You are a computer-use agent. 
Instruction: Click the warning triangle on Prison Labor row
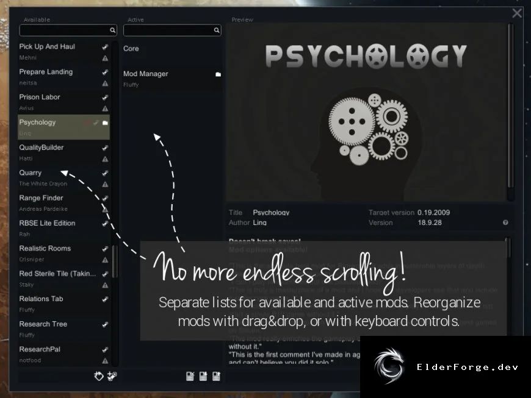(106, 108)
